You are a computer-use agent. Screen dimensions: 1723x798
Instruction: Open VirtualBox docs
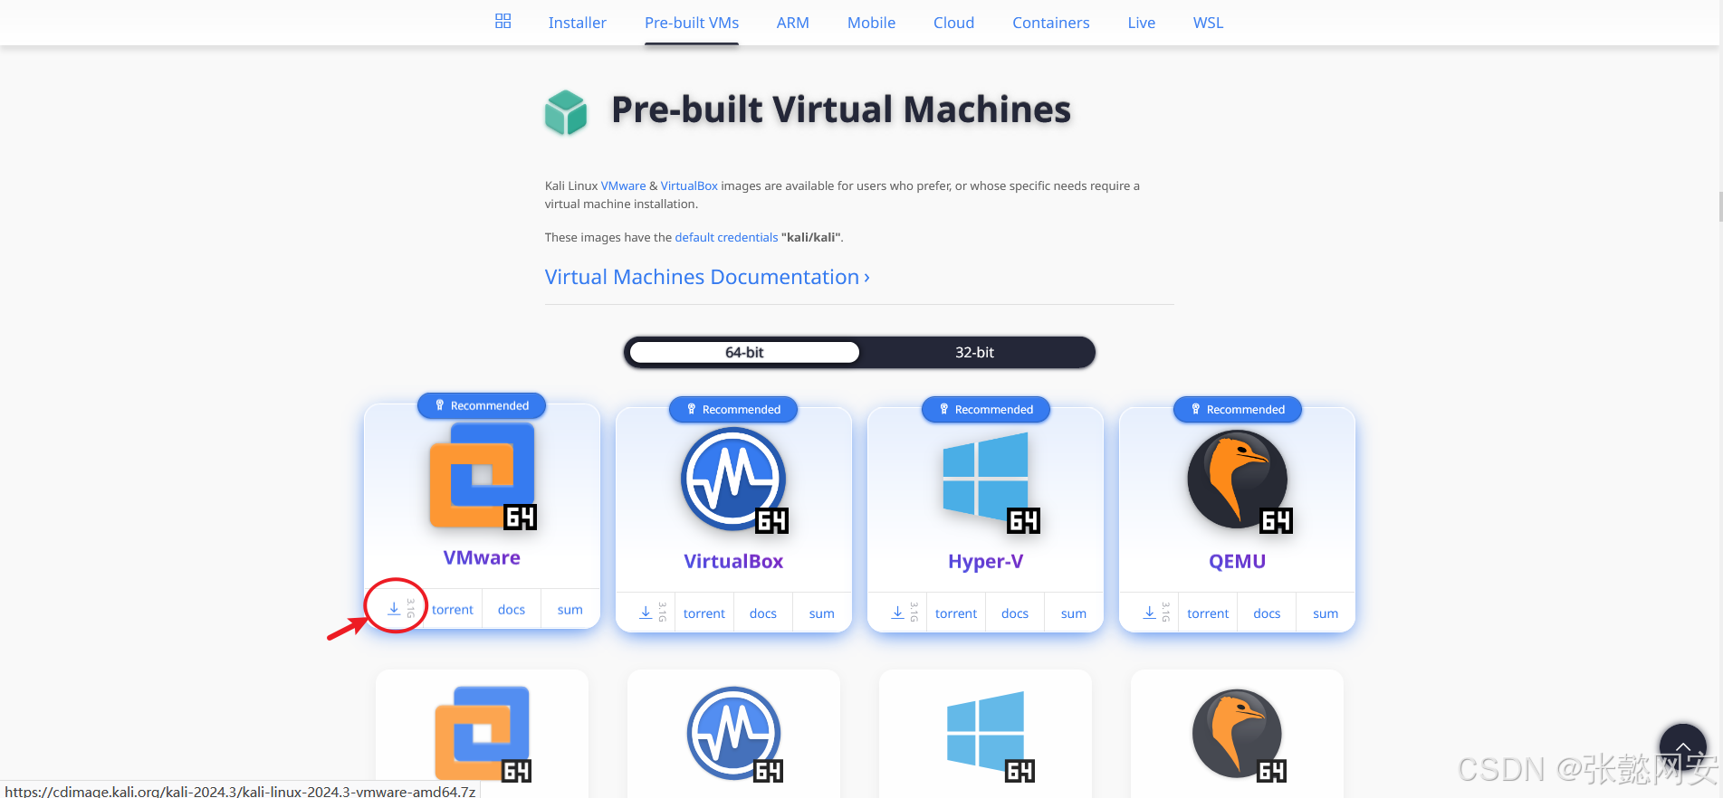763,613
